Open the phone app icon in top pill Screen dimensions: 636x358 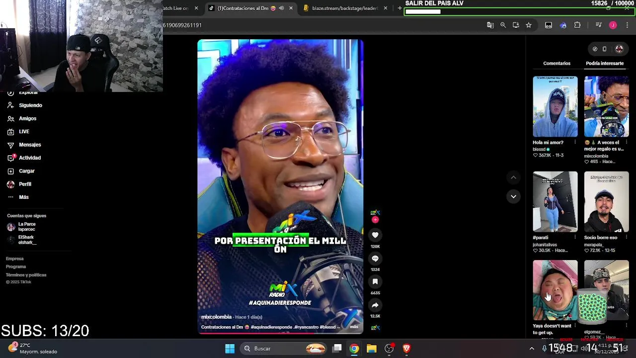click(x=604, y=49)
